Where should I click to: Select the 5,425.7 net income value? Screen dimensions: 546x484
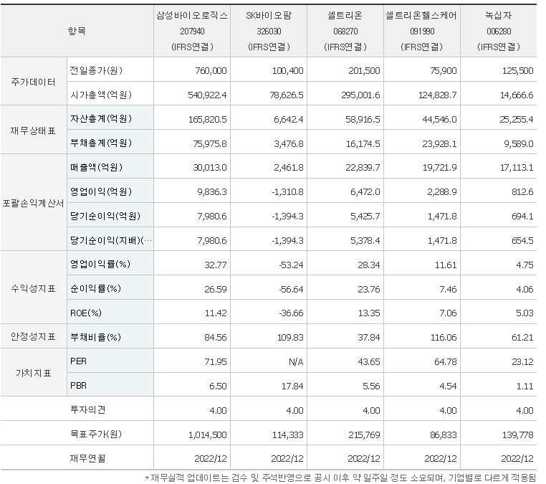[x=365, y=217]
